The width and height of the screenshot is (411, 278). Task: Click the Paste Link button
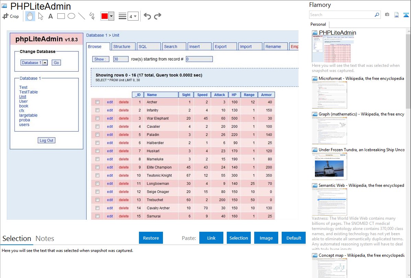211,238
